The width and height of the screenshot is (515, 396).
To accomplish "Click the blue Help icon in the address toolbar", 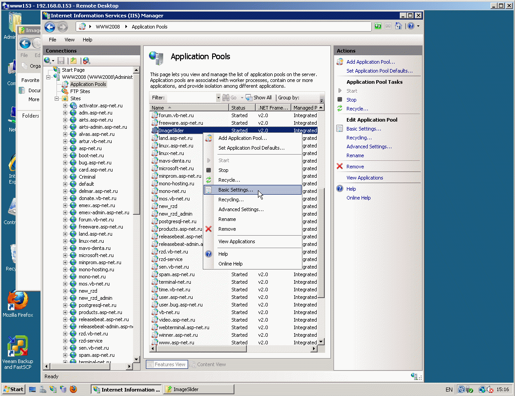I will click(x=410, y=26).
